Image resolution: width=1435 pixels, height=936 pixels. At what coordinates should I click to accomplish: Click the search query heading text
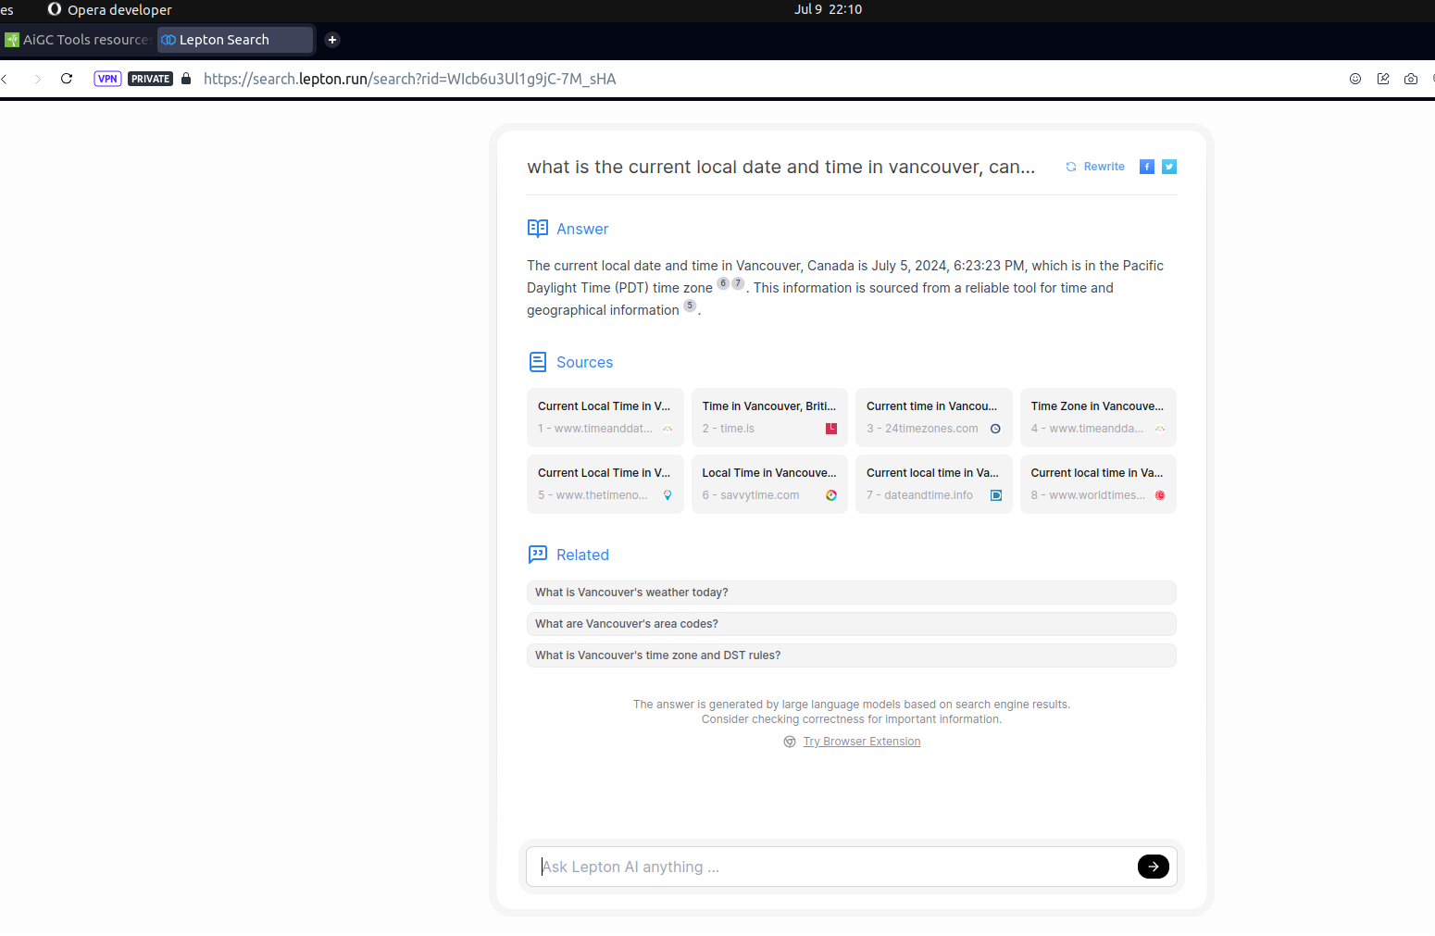tap(781, 167)
